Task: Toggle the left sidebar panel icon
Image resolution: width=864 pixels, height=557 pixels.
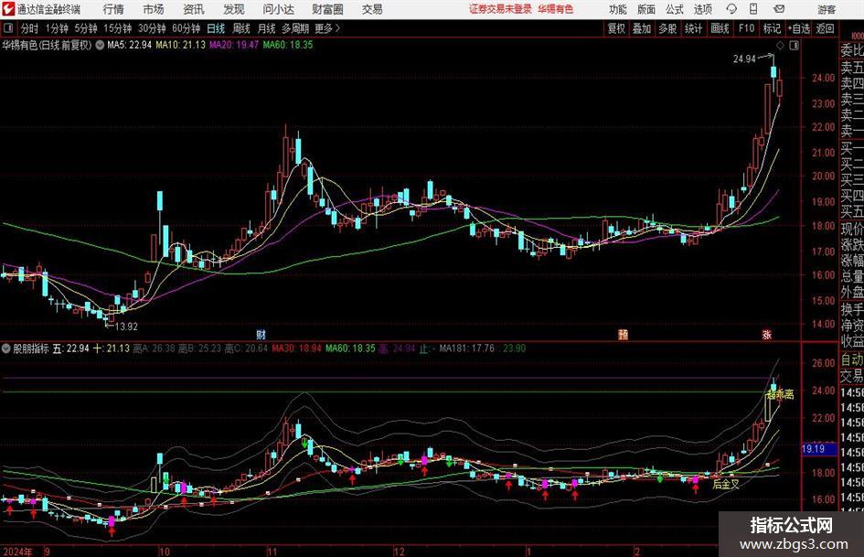Action: click(x=7, y=28)
